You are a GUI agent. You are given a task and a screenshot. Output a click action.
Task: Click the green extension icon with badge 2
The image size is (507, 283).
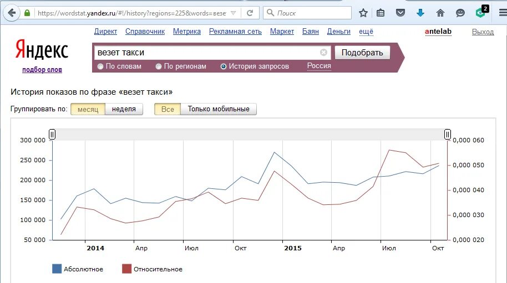point(481,12)
